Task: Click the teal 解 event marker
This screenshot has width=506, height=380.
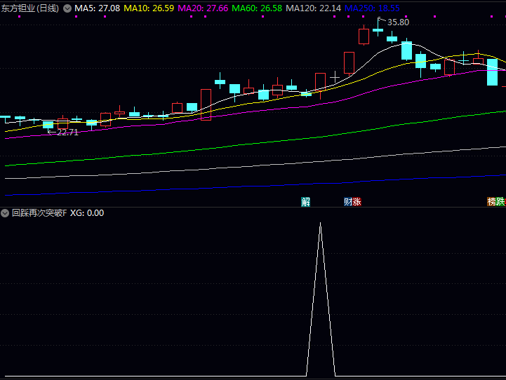Action: pos(305,202)
